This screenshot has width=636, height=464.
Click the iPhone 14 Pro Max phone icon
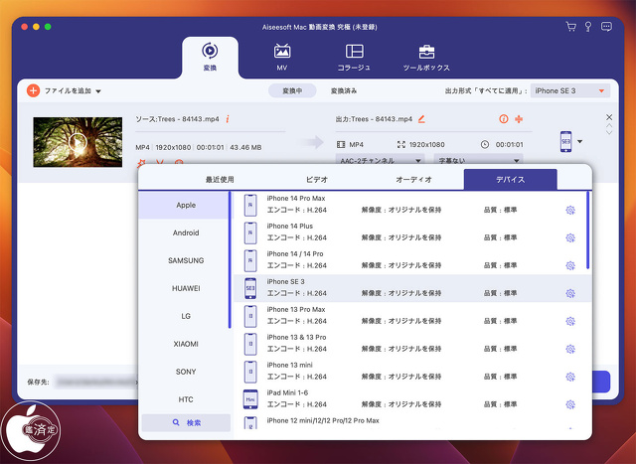(250, 206)
